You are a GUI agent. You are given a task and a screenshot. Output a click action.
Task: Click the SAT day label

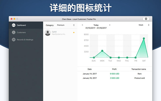click(x=144, y=61)
